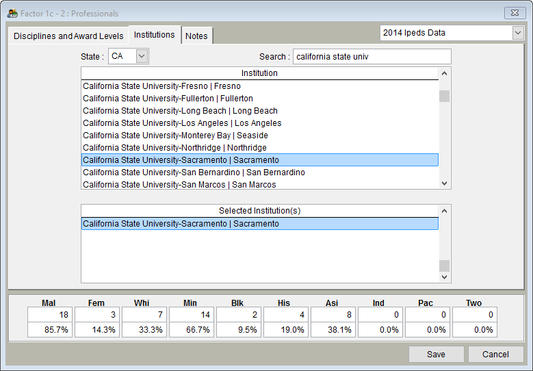Click the Blk count field showing 2

(x=239, y=315)
